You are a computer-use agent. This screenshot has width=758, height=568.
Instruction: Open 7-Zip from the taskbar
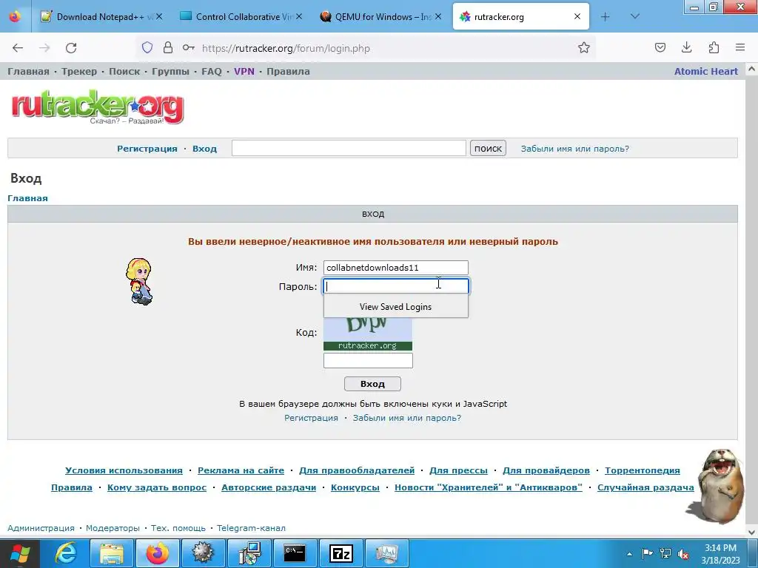tap(341, 553)
